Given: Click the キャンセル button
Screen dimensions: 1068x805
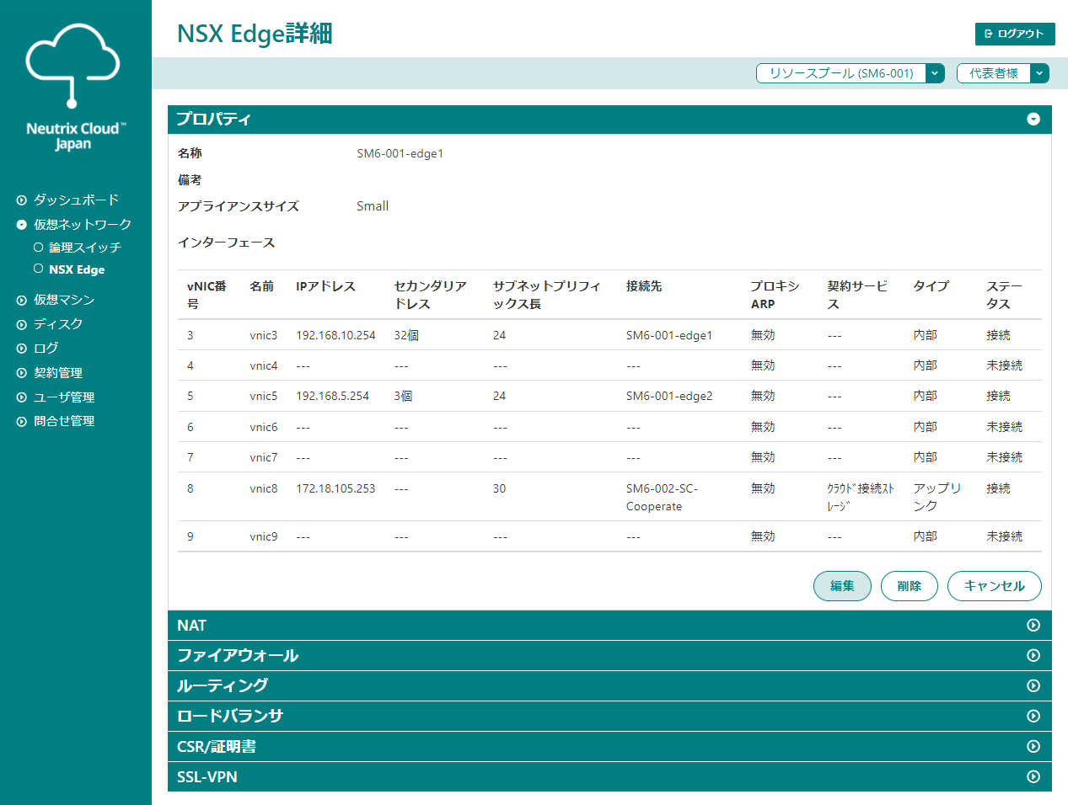Looking at the screenshot, I should pyautogui.click(x=995, y=586).
